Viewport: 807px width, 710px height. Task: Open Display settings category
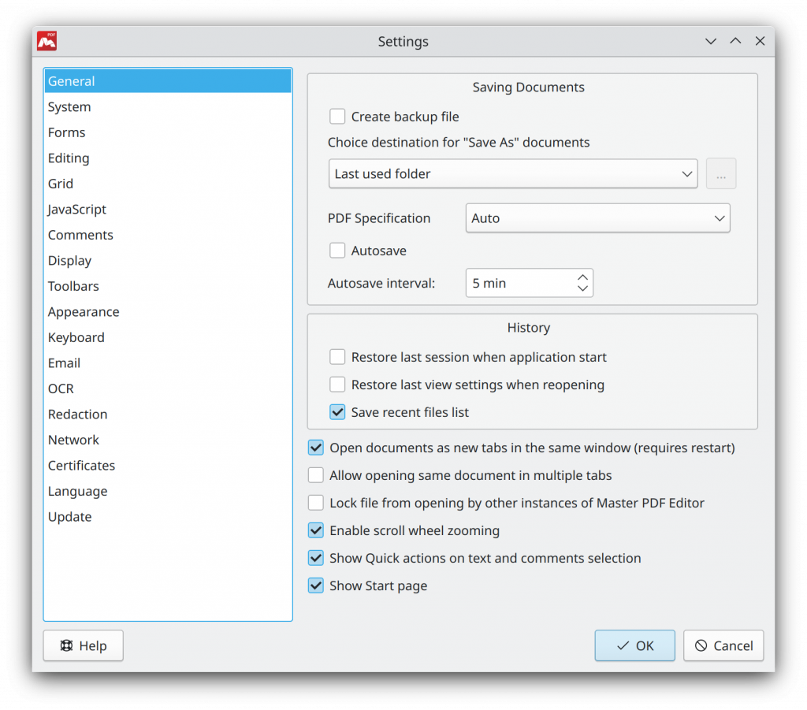(x=169, y=260)
